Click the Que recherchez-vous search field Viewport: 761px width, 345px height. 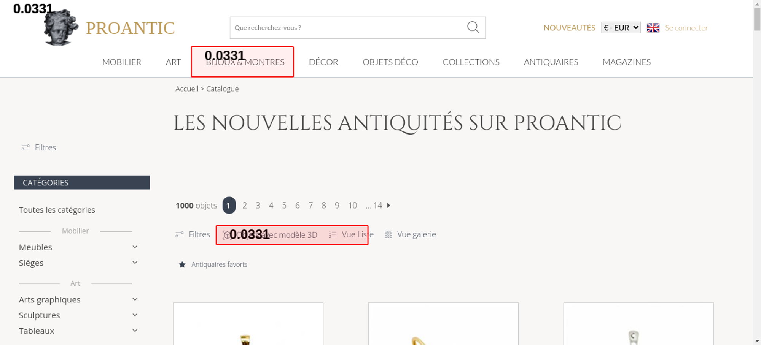(358, 28)
